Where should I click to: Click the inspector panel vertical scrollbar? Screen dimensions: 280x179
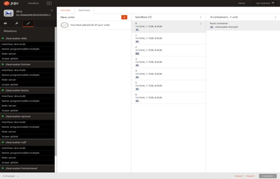coord(56,91)
